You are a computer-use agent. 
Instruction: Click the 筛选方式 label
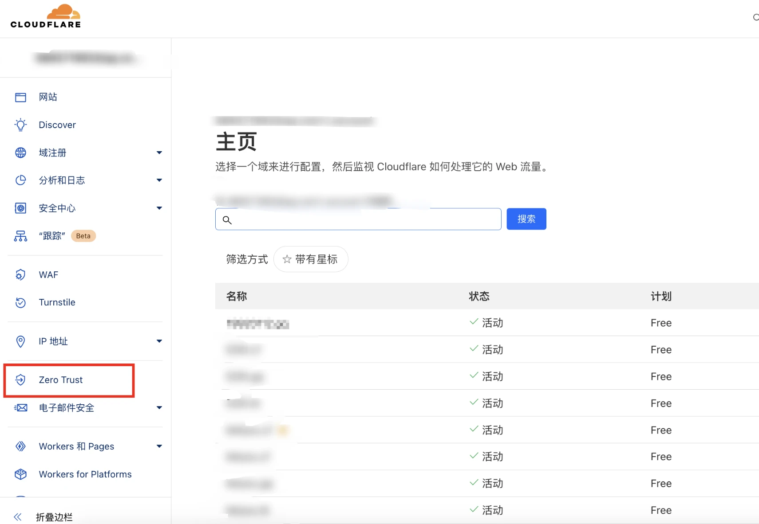247,259
